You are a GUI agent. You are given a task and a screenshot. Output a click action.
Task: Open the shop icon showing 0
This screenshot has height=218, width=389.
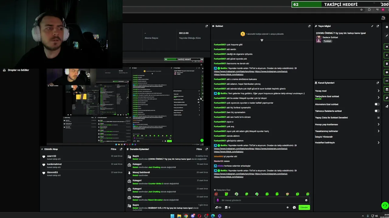point(227,207)
